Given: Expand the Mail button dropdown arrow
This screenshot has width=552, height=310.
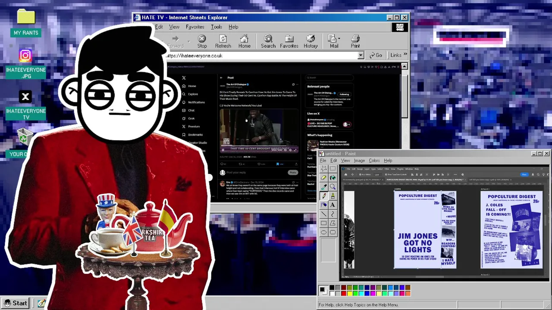Looking at the screenshot, I should pos(339,39).
